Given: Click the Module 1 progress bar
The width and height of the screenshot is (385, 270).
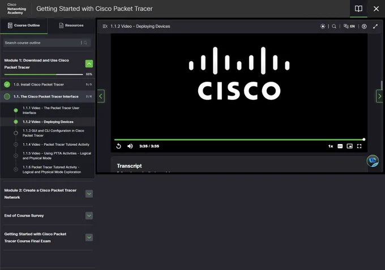Looking at the screenshot, I should point(44,74).
